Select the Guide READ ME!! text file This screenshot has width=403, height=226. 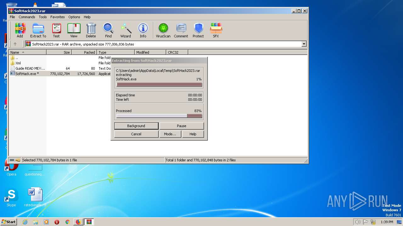click(60, 68)
